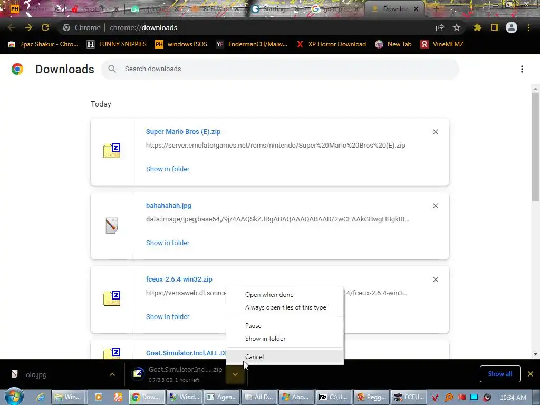Open the Windows Start orb
Image resolution: width=540 pixels, height=405 pixels.
pyautogui.click(x=14, y=396)
